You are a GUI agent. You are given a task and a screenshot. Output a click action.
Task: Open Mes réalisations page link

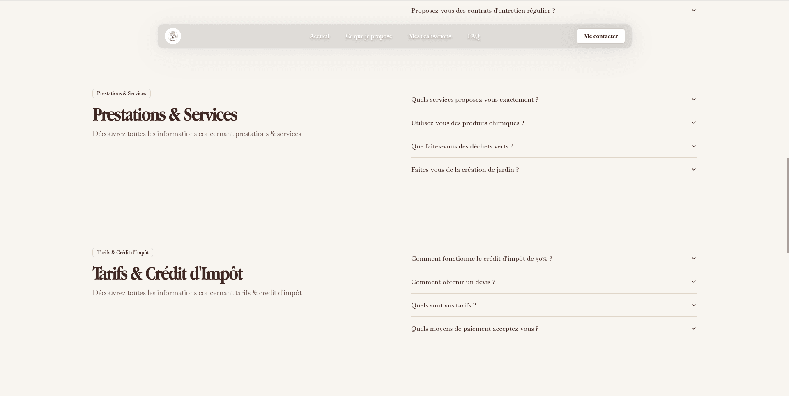(430, 36)
